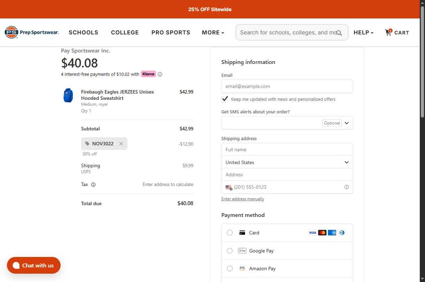The image size is (425, 282).
Task: Open the SCHOOLS menu
Action: click(x=84, y=32)
